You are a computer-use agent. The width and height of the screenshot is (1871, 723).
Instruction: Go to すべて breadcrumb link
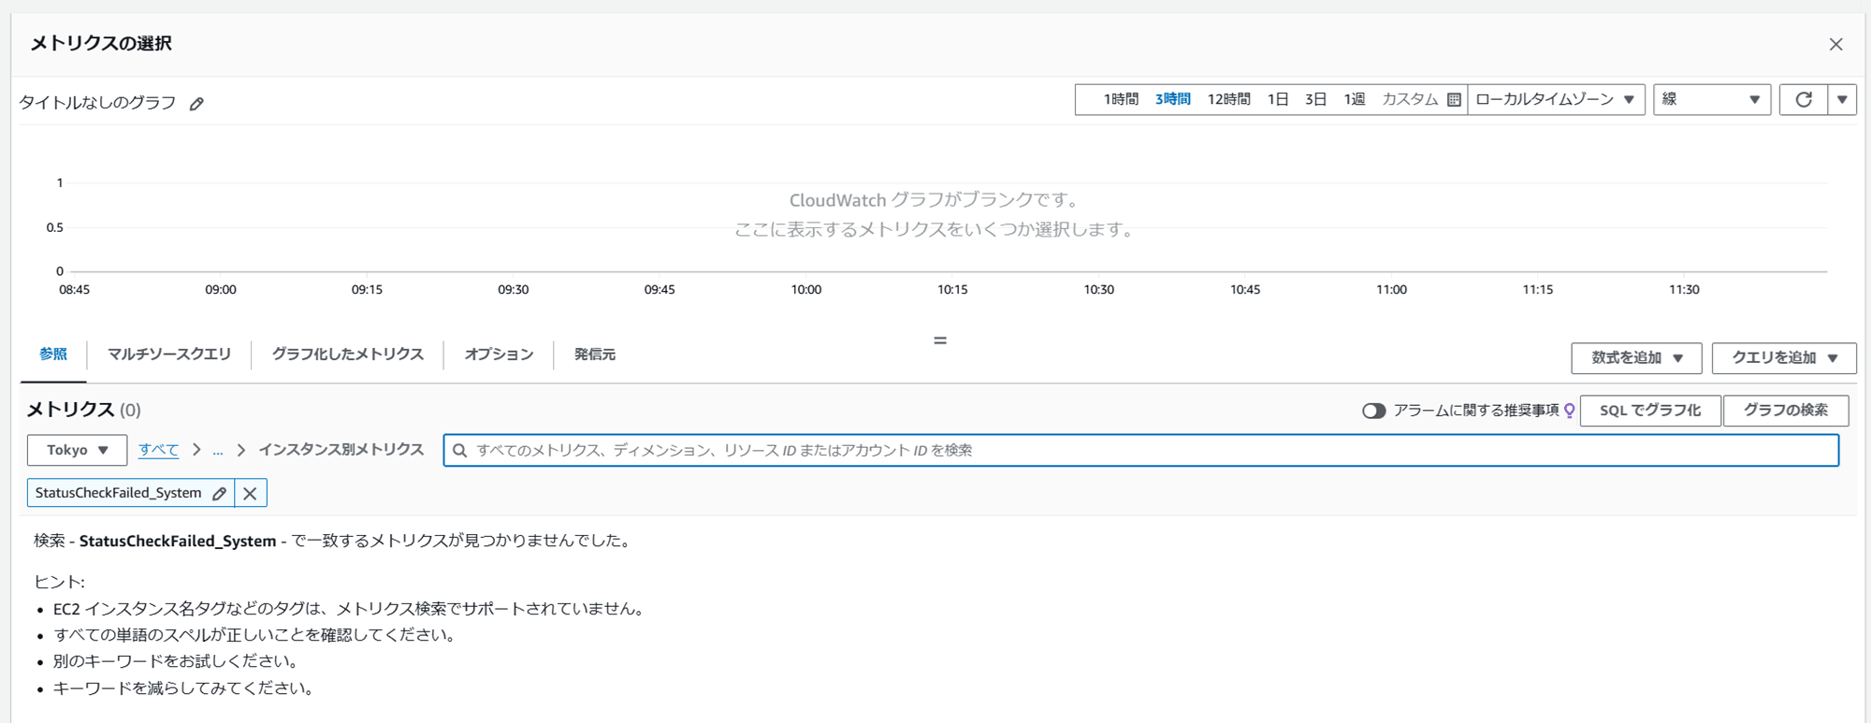click(x=158, y=450)
